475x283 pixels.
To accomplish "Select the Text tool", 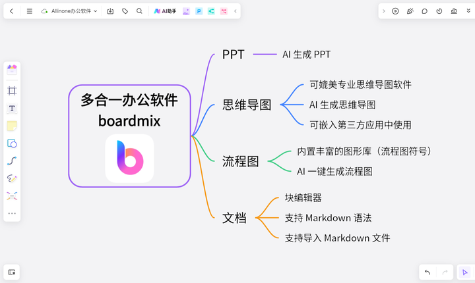I will pos(12,108).
